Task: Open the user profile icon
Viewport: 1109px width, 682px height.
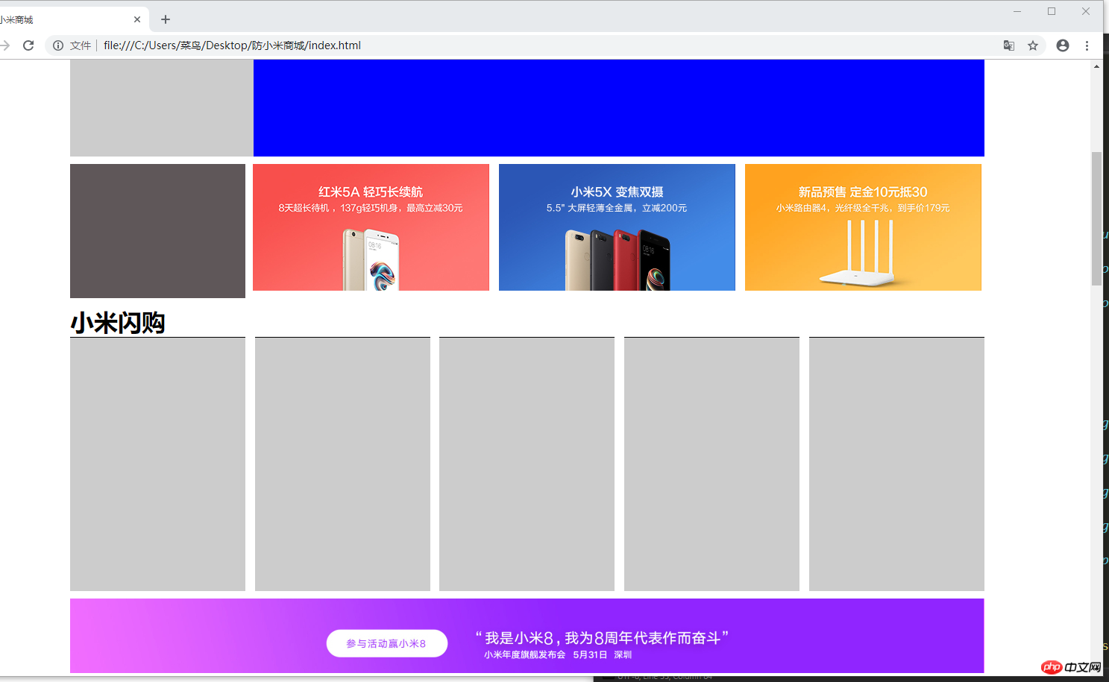Action: (x=1063, y=45)
